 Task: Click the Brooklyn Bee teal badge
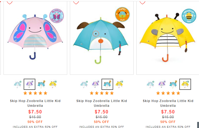tap(189, 16)
